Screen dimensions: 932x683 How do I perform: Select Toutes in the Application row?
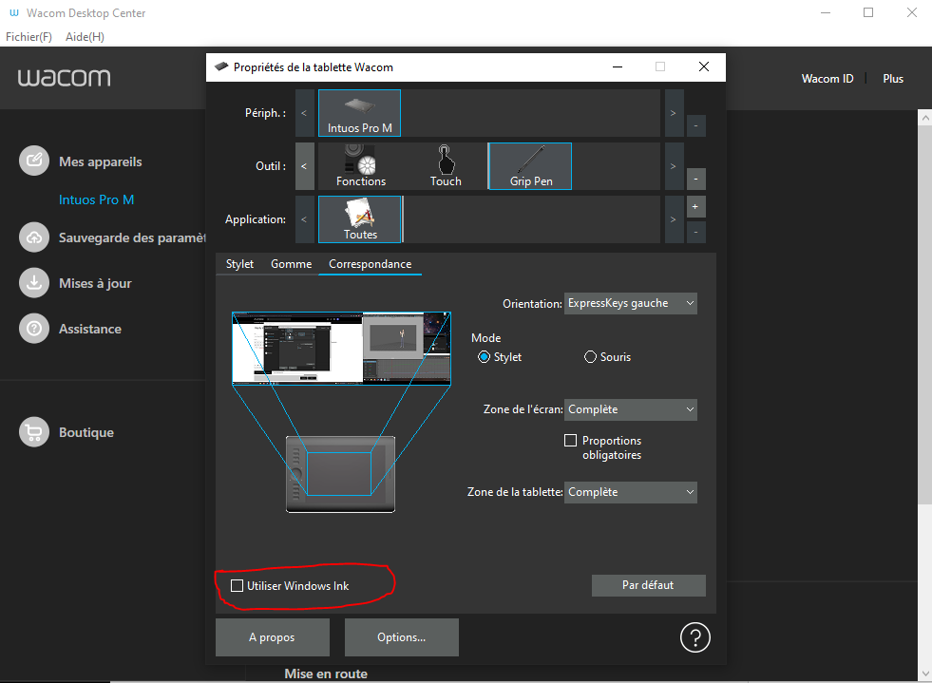click(360, 218)
